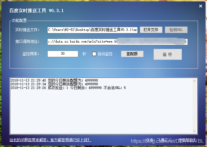This screenshot has height=147, width=207.
Task: Click the 秒 unit label
Action: pos(84,54)
